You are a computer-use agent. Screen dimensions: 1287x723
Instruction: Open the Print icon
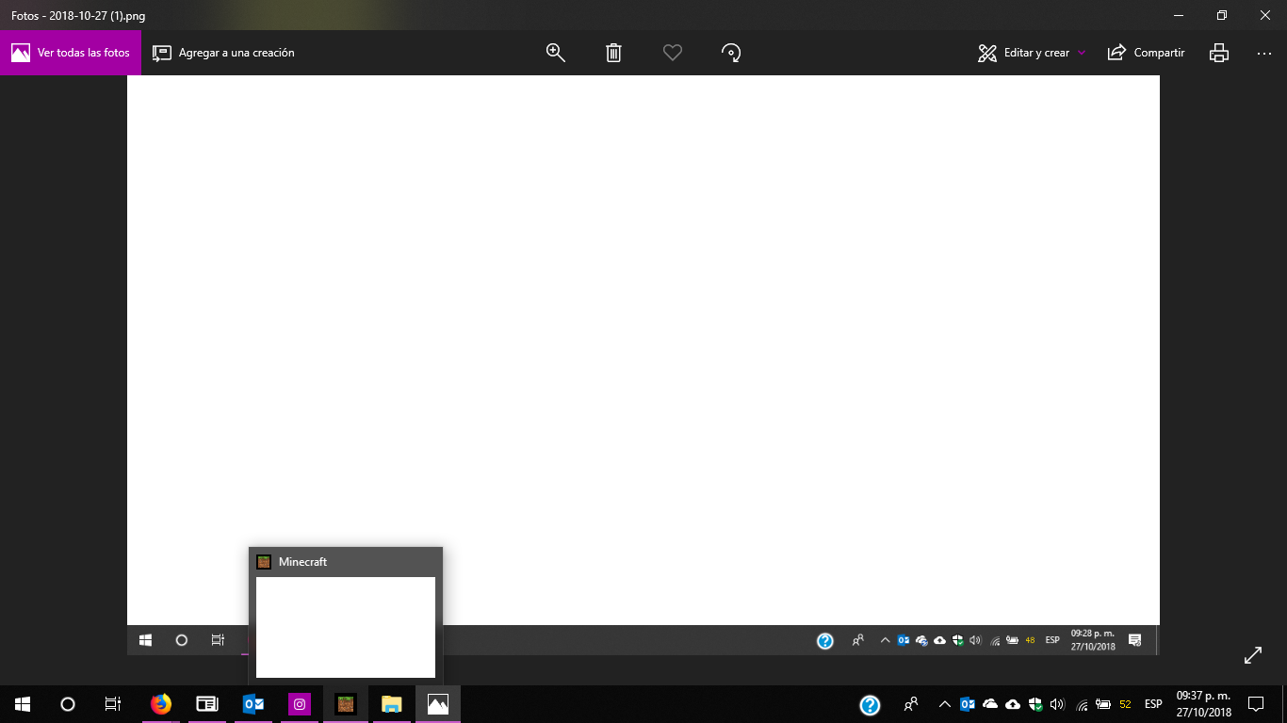1219,53
